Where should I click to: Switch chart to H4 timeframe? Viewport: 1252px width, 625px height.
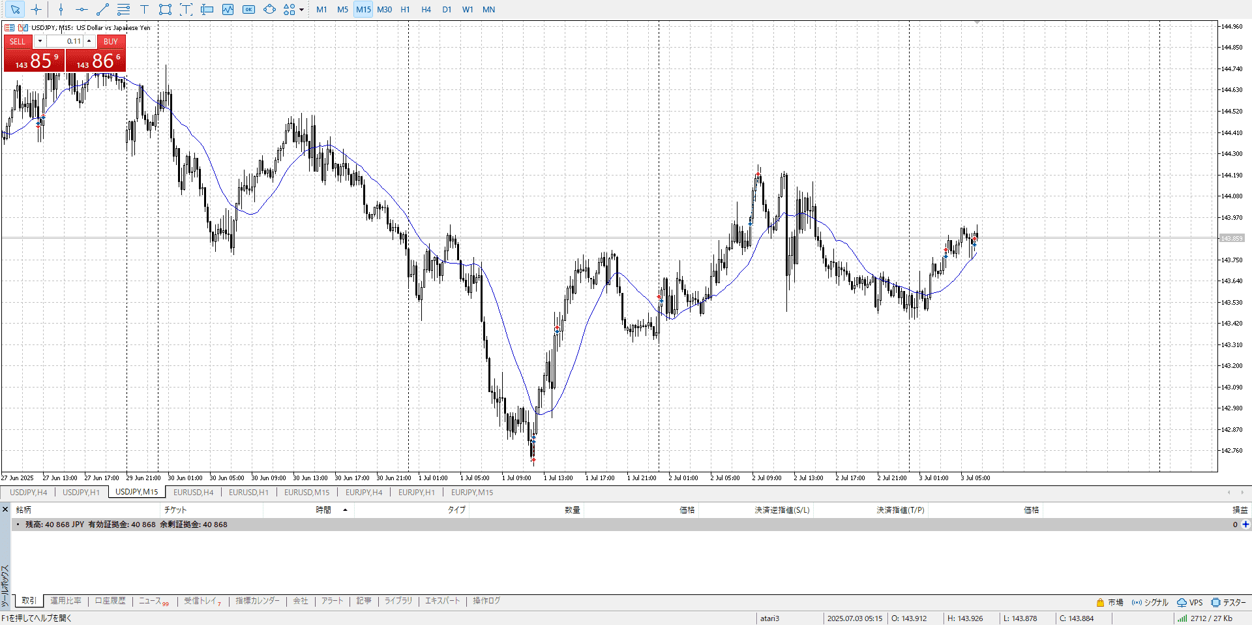(x=426, y=9)
